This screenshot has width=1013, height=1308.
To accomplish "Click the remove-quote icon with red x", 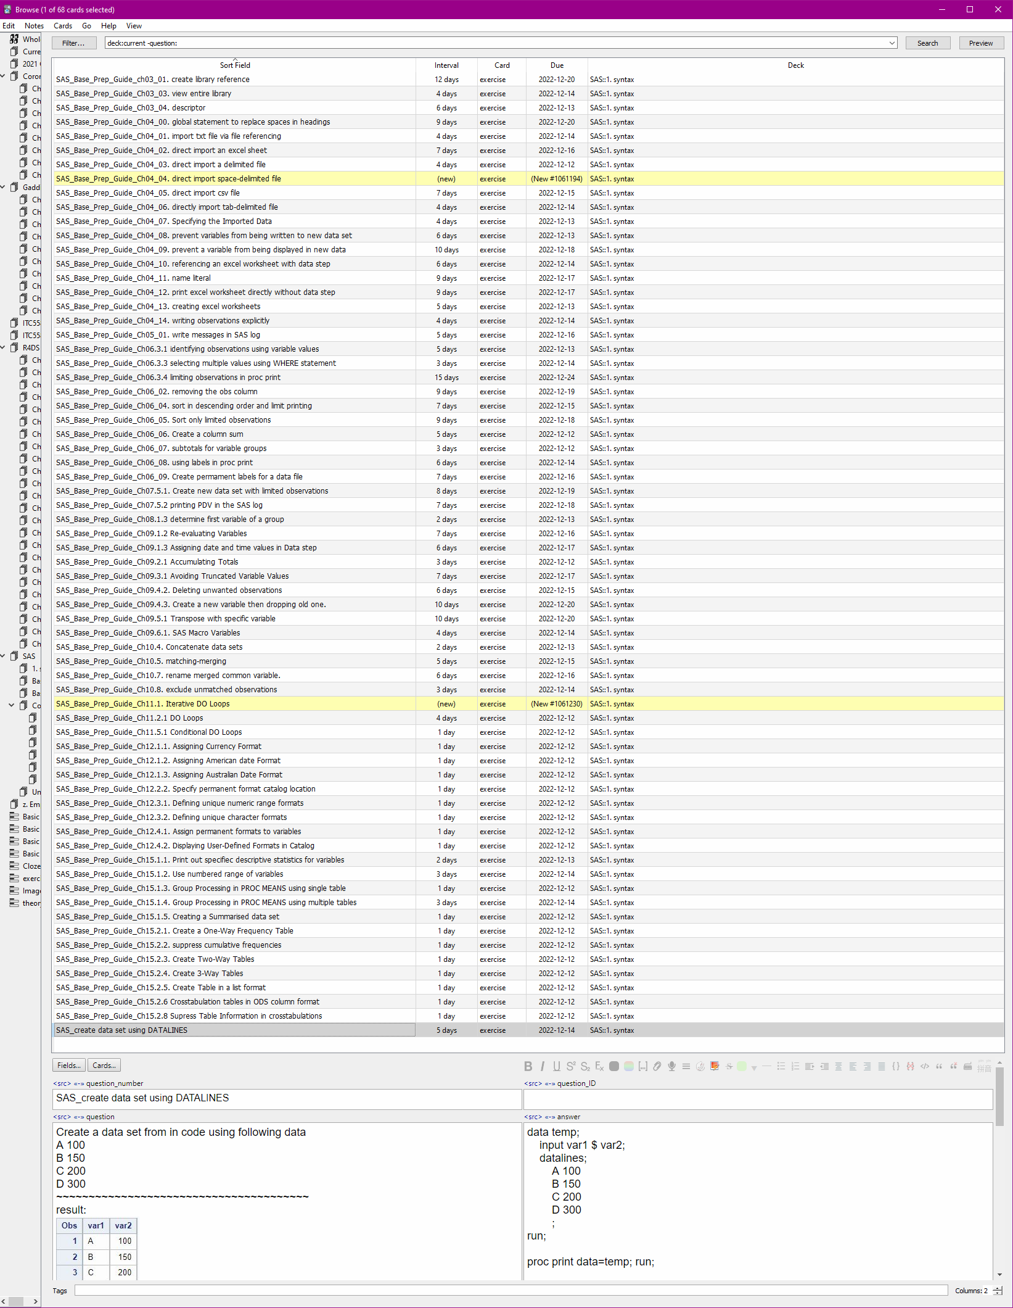I will (x=953, y=1066).
